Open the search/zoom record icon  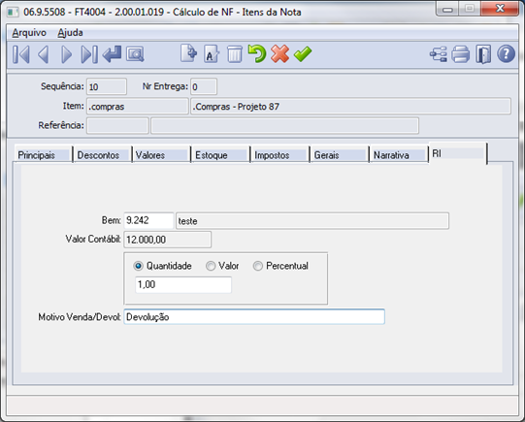tap(135, 54)
